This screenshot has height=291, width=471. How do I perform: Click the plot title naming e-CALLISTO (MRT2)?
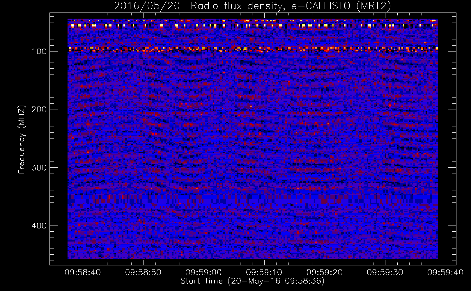(252, 6)
